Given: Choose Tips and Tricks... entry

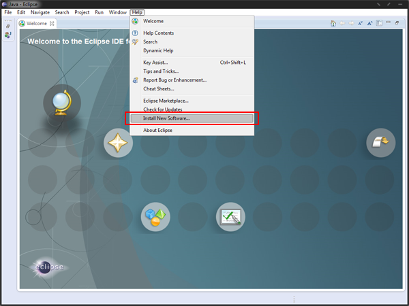Looking at the screenshot, I should [192, 71].
